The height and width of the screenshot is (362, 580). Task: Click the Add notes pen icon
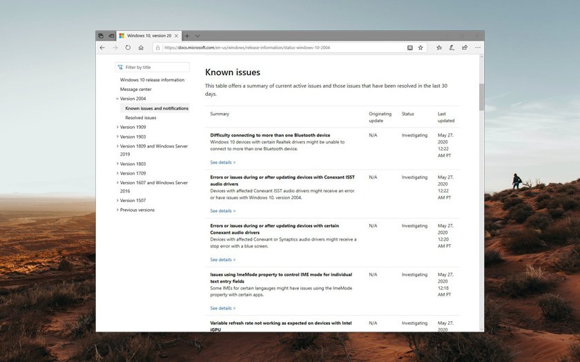[x=452, y=48]
